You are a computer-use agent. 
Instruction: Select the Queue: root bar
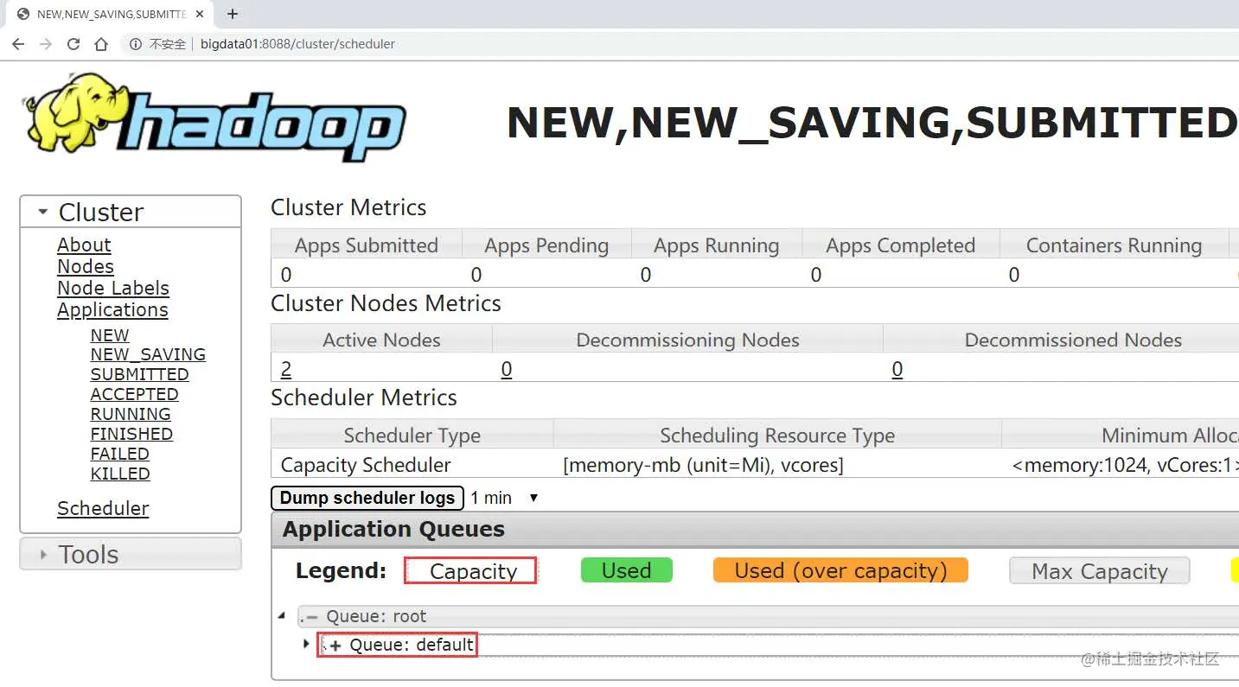(769, 617)
